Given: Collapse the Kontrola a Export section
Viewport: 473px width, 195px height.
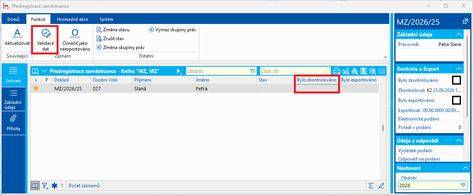Looking at the screenshot, I should tap(459, 69).
